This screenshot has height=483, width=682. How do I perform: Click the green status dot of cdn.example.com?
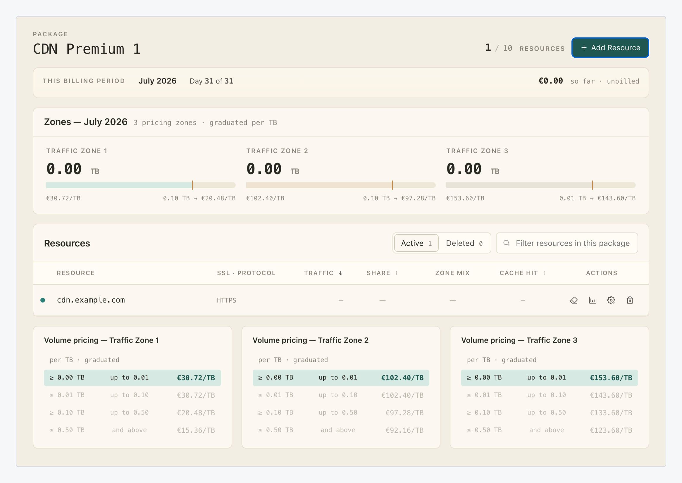pyautogui.click(x=43, y=300)
